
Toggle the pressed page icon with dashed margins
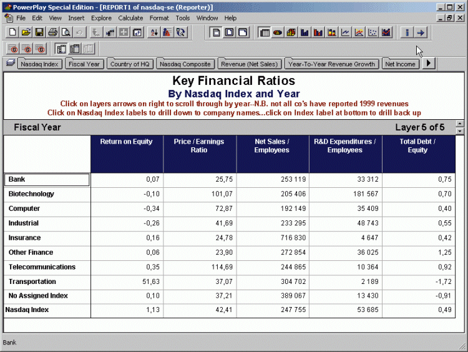coord(216,32)
